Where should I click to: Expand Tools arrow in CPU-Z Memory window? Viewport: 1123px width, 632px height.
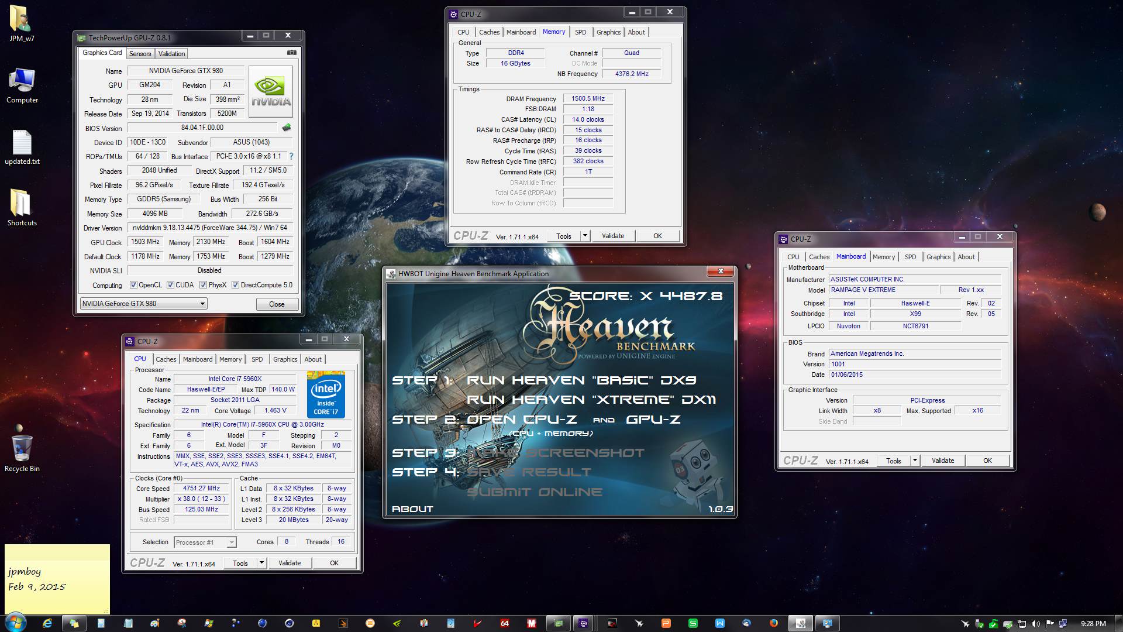click(584, 236)
